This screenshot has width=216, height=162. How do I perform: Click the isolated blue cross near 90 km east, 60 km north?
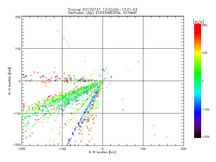tap(139, 62)
